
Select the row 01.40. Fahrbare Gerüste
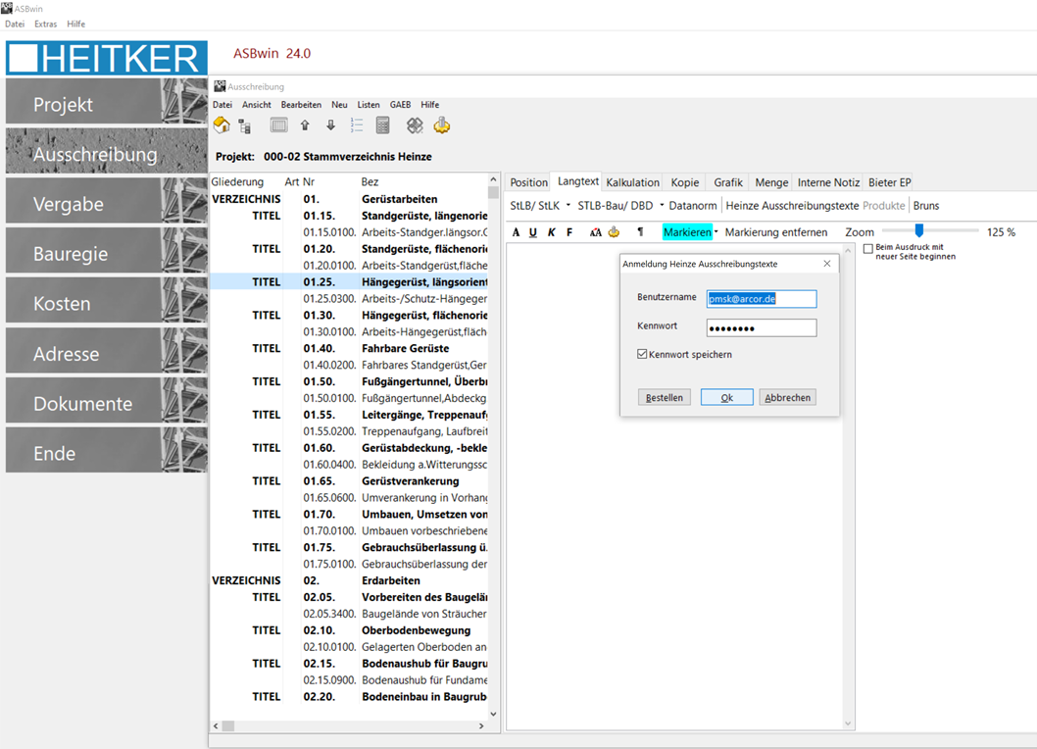pyautogui.click(x=349, y=348)
